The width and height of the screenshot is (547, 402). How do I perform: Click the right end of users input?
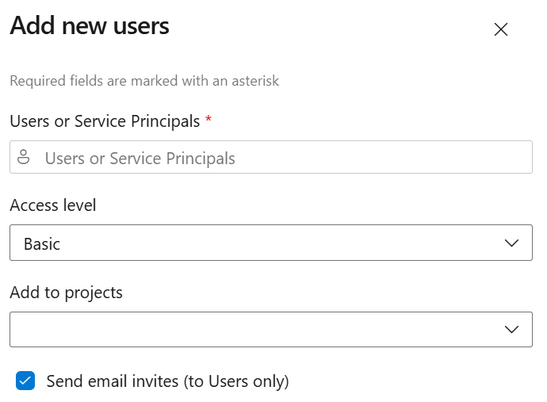pos(516,157)
